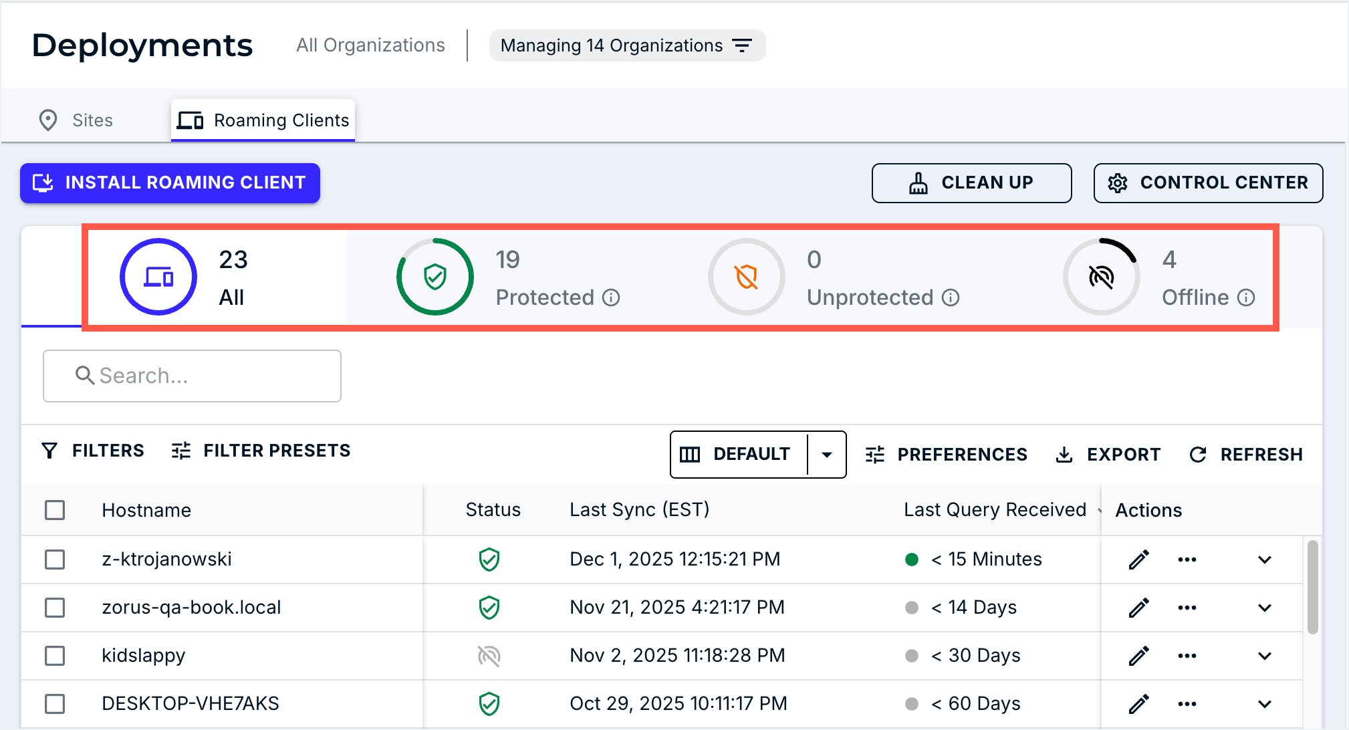Select the Roaming Clients tab
Viewport: 1349px width, 730px height.
pos(263,120)
